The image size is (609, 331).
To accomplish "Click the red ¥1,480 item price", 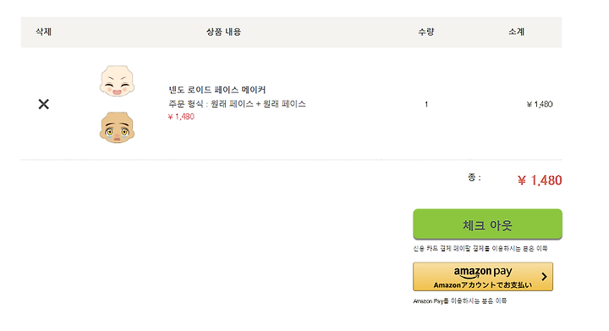I will coord(181,117).
